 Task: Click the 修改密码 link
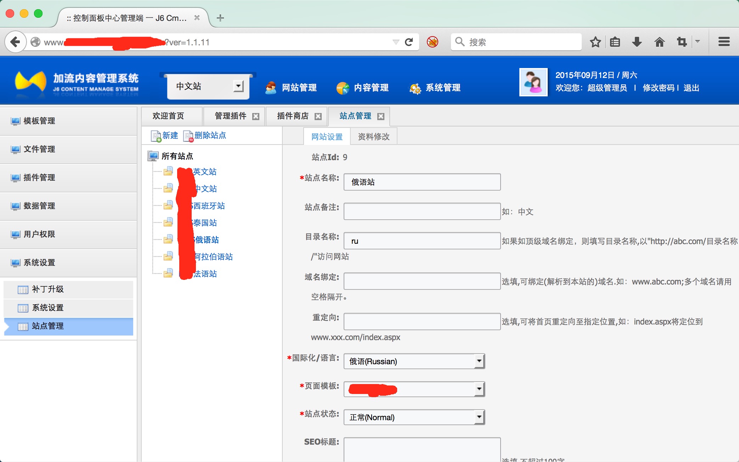[x=658, y=88]
